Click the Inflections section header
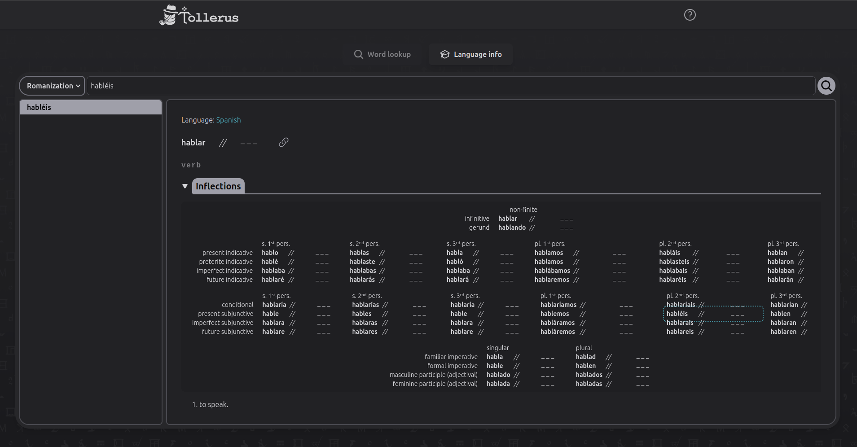The height and width of the screenshot is (447, 857). pyautogui.click(x=218, y=186)
